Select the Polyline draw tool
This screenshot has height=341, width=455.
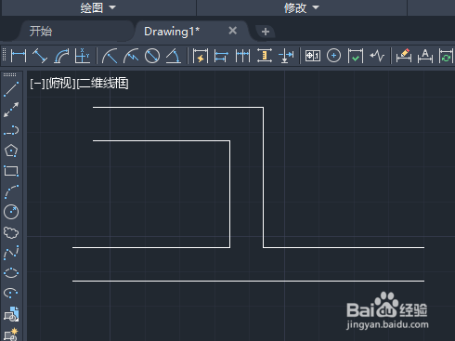[11, 130]
